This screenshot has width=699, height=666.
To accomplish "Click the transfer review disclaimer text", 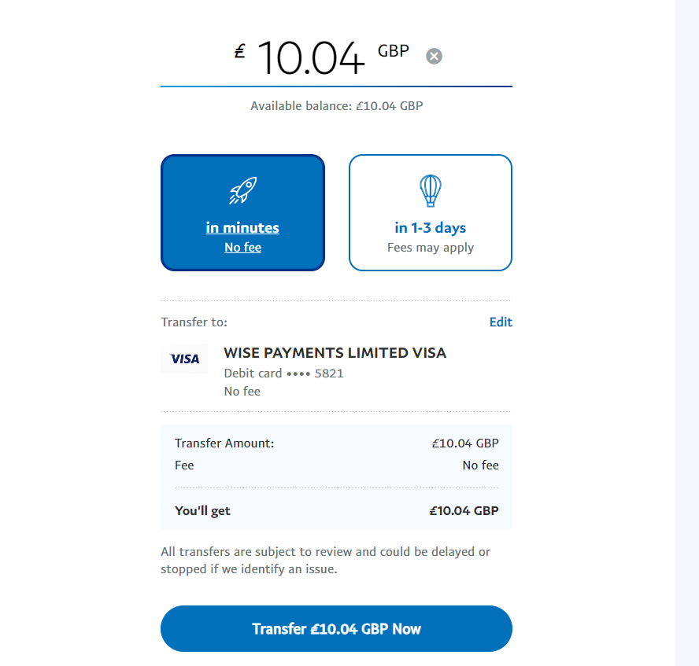I will coord(325,560).
